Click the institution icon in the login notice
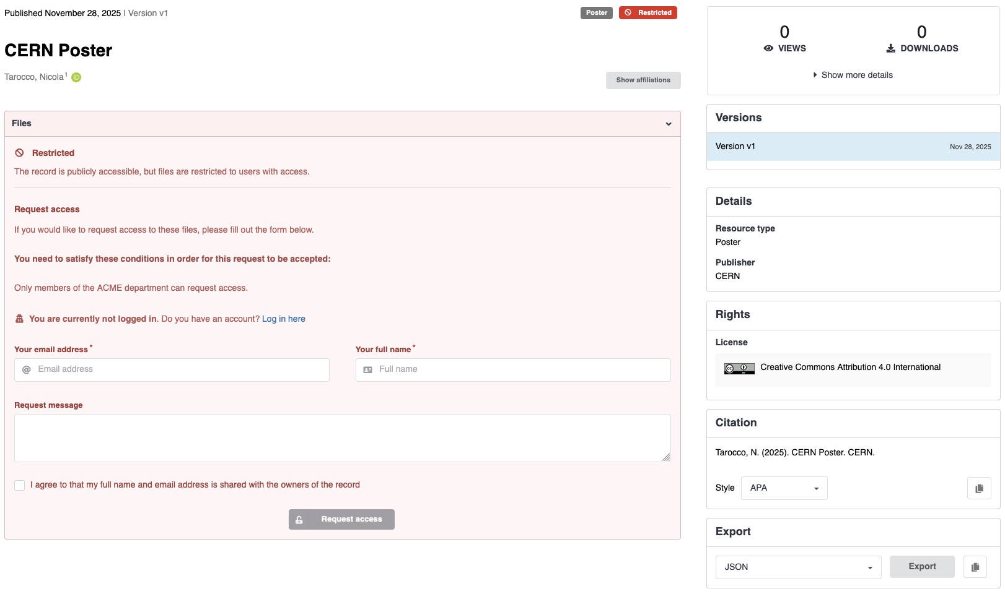Viewport: 1005px width, 594px height. 19,319
